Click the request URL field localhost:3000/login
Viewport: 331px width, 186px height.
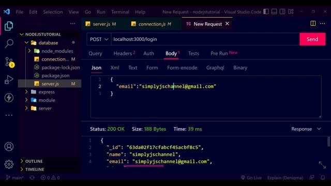coord(205,39)
